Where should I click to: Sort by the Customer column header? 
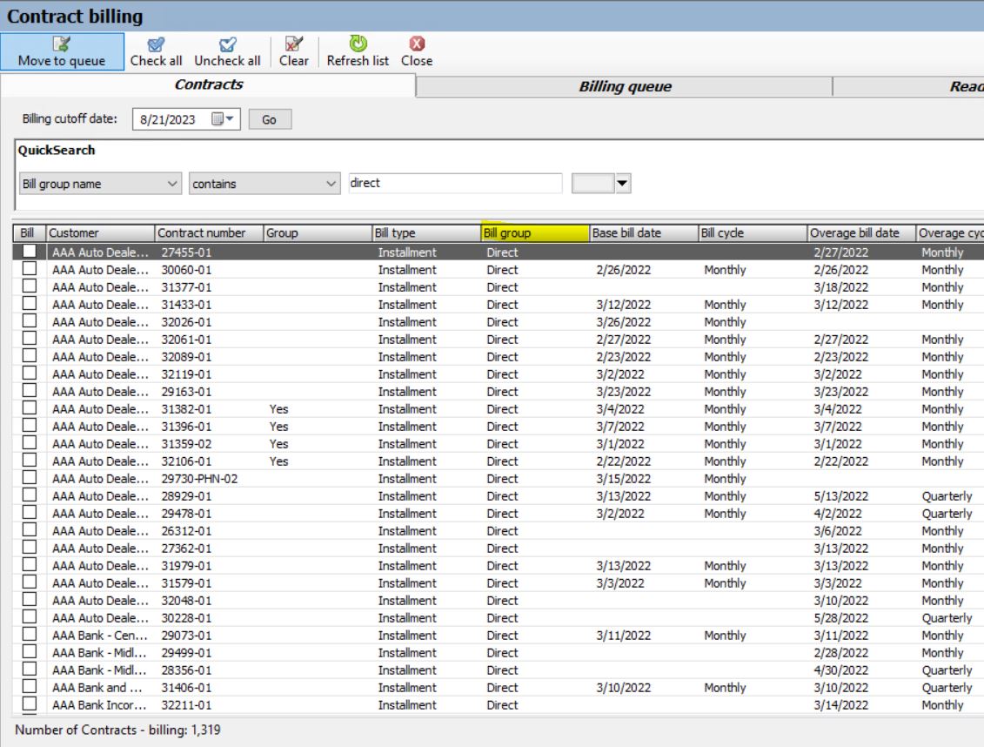[x=100, y=232]
